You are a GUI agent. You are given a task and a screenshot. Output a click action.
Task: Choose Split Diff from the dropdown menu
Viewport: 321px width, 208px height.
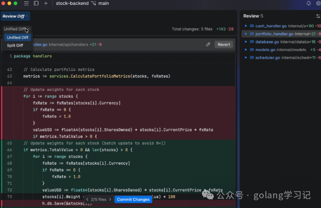point(15,45)
